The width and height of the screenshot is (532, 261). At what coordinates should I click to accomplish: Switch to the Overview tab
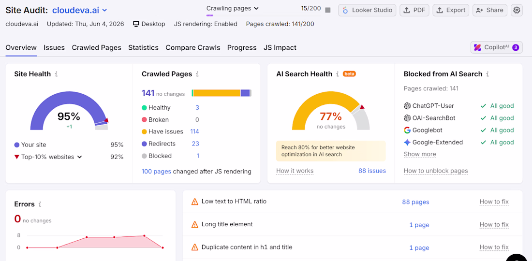click(x=21, y=48)
